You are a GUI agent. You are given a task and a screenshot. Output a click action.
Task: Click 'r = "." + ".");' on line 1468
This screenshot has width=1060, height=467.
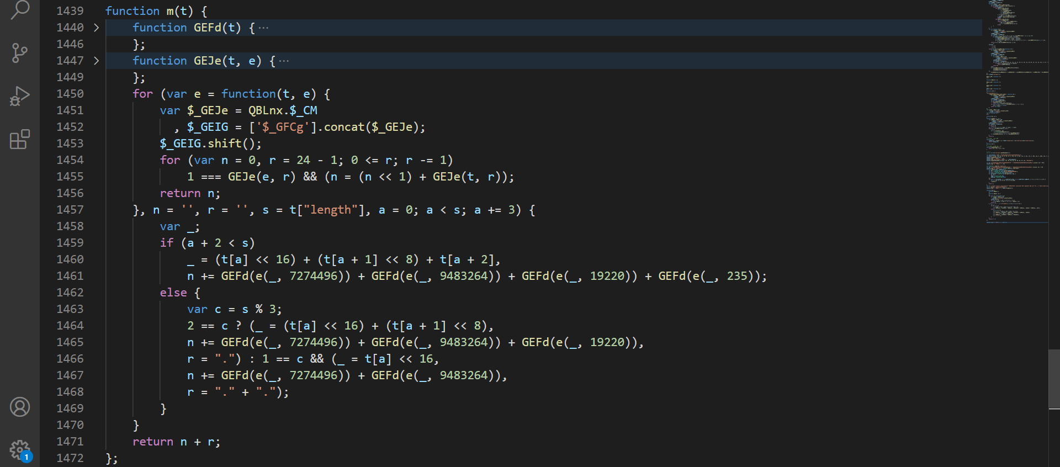(238, 392)
